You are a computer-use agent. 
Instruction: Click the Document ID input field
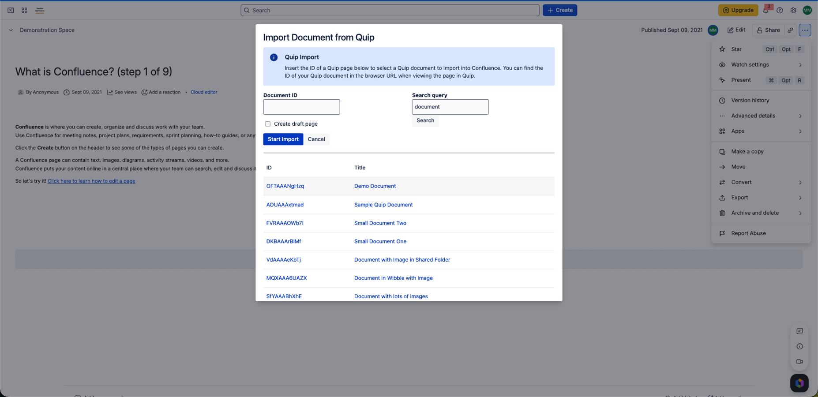pyautogui.click(x=301, y=107)
